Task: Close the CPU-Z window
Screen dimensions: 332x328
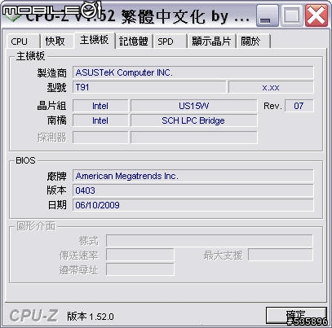Action: (317, 15)
